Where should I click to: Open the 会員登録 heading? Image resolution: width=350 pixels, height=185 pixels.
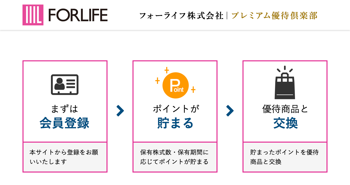[64, 123]
